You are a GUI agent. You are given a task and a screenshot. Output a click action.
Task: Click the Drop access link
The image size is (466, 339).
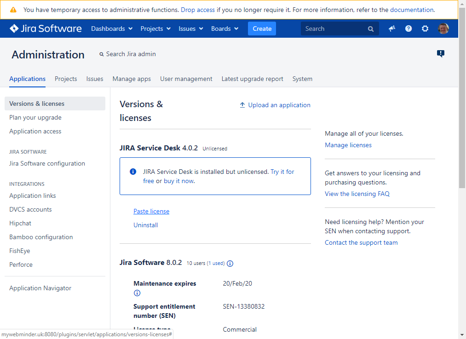click(198, 10)
